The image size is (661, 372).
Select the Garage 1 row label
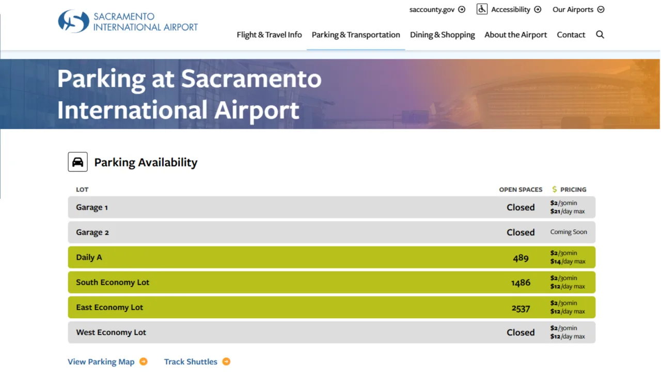tap(92, 207)
